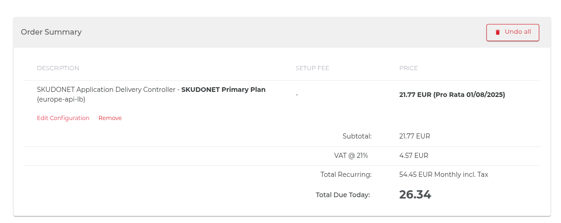The height and width of the screenshot is (223, 561).
Task: Click the Total Due Today label
Action: 343,195
